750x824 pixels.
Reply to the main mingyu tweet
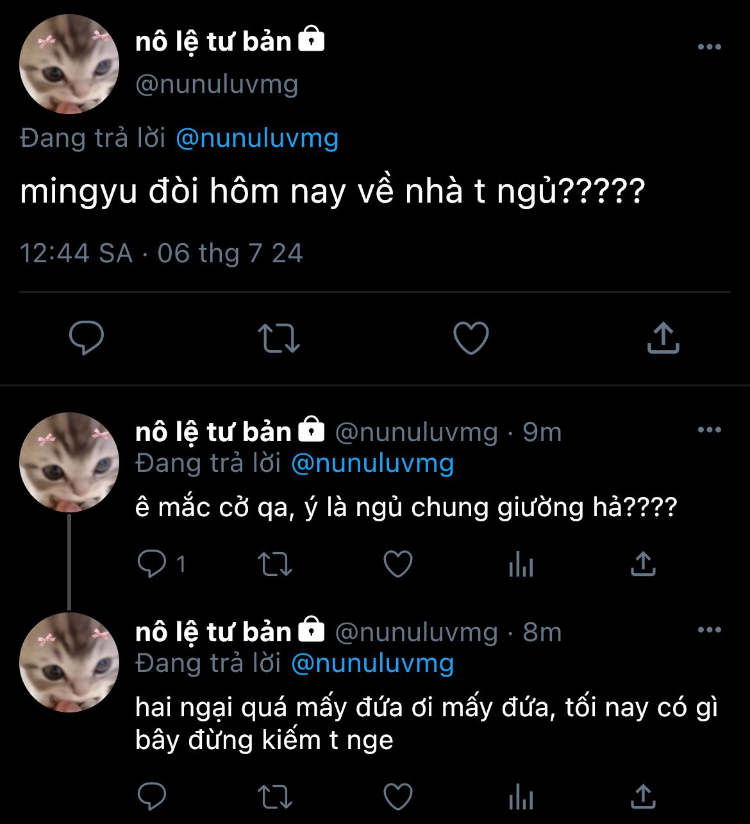click(86, 338)
